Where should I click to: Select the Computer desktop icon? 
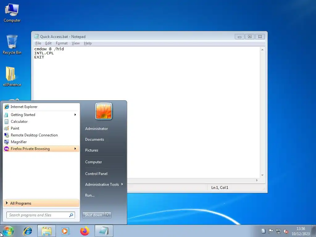pyautogui.click(x=12, y=13)
